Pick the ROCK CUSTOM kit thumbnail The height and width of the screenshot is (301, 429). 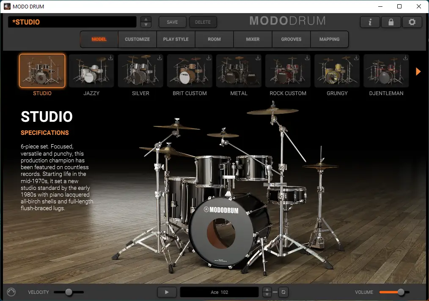point(288,71)
